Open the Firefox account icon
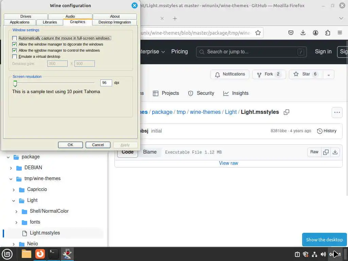The height and width of the screenshot is (261, 348). (315, 33)
